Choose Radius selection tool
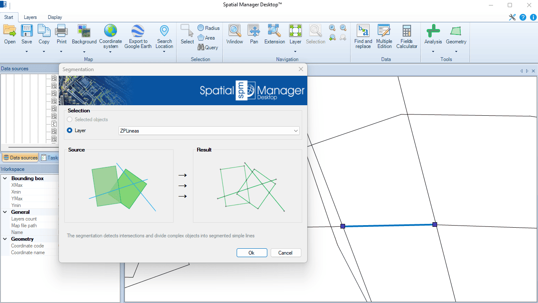 (208, 28)
